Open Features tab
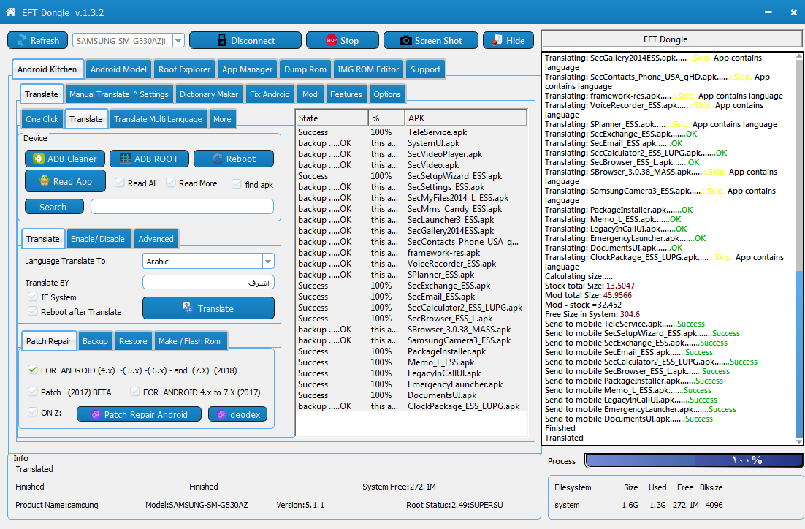Screen dimensions: 805x529 click(346, 94)
